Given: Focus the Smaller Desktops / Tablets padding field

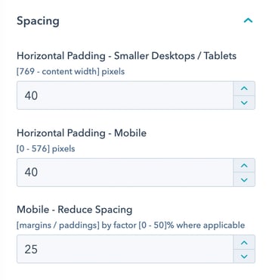Looking at the screenshot, I should click(x=125, y=95).
